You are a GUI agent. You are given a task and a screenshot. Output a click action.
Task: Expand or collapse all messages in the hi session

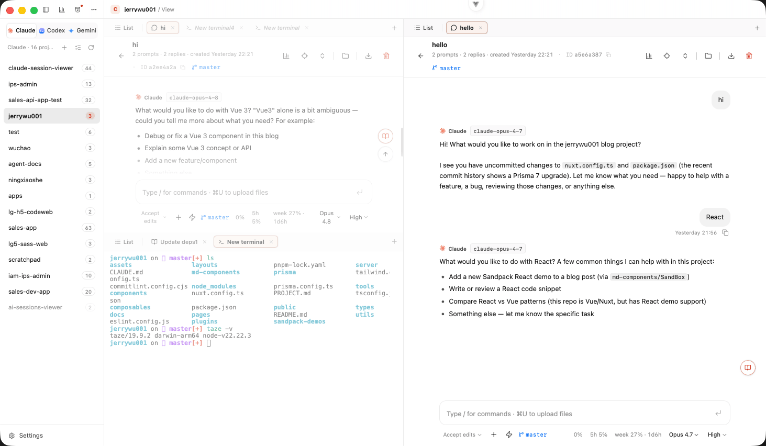[x=323, y=56]
